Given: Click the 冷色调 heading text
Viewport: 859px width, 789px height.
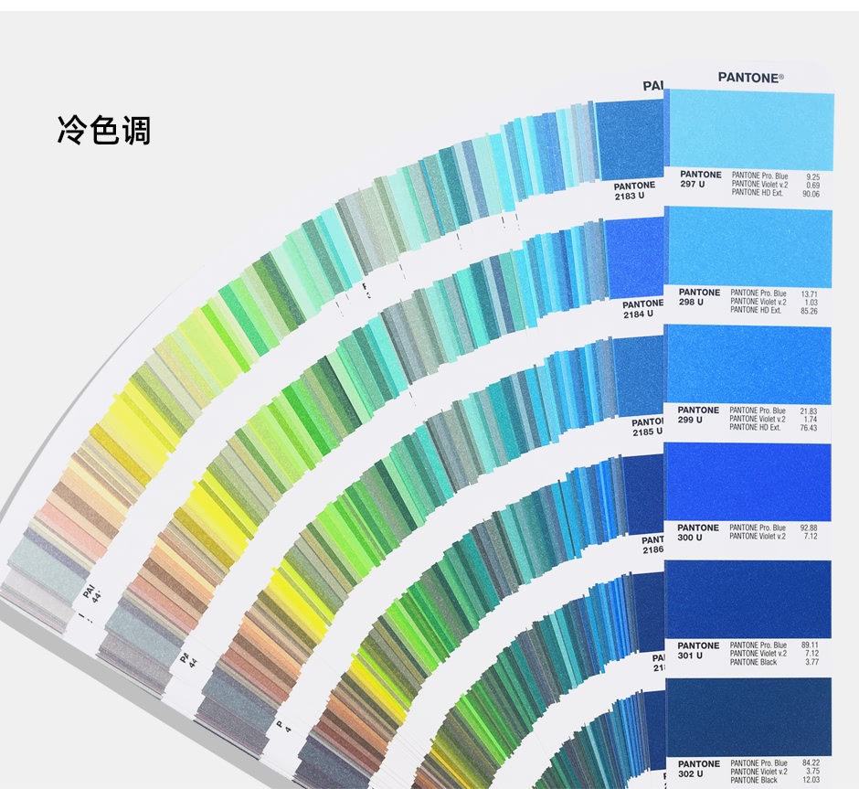Looking at the screenshot, I should [x=103, y=131].
